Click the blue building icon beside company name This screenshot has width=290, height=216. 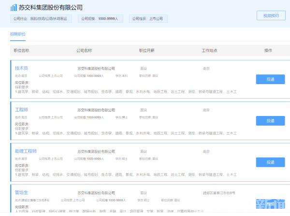[x=14, y=8]
